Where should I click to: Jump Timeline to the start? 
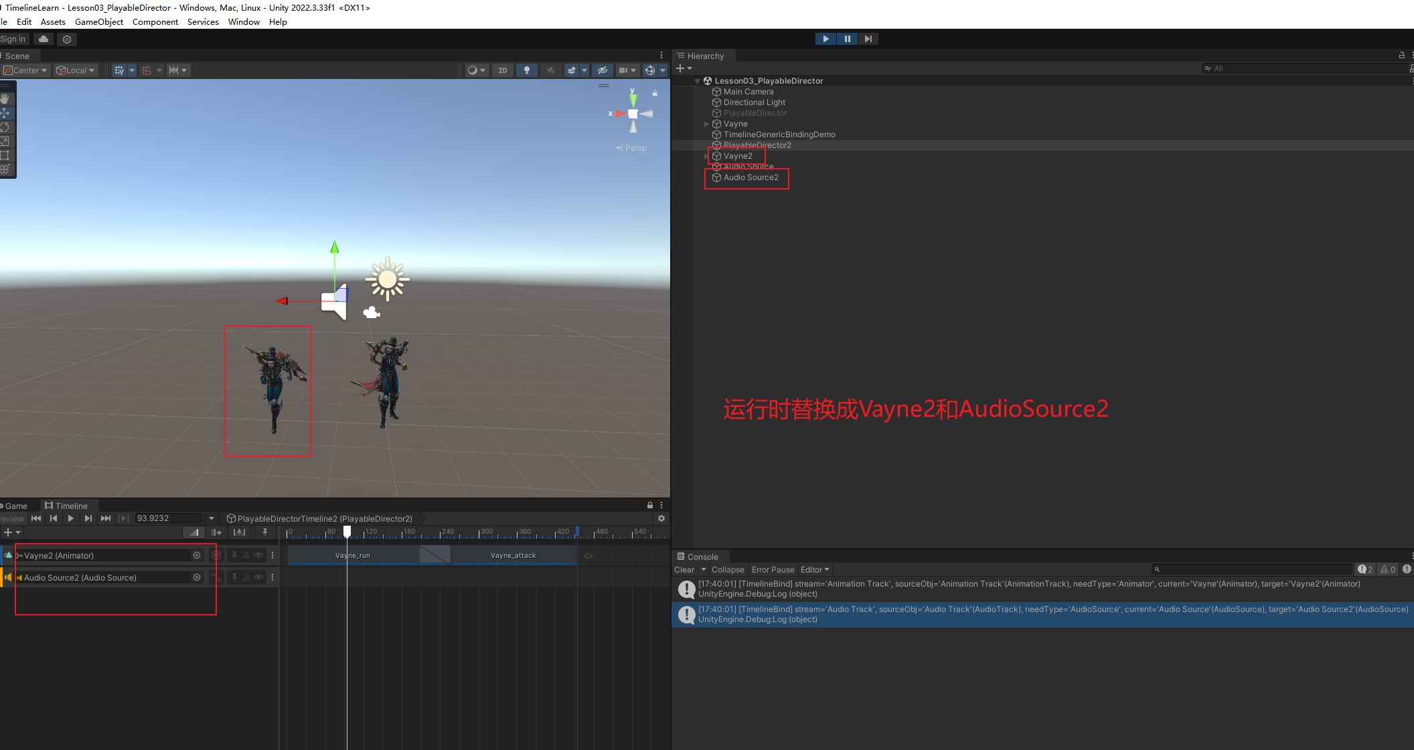(36, 518)
